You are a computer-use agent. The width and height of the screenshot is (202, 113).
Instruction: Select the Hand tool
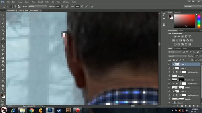point(3,85)
